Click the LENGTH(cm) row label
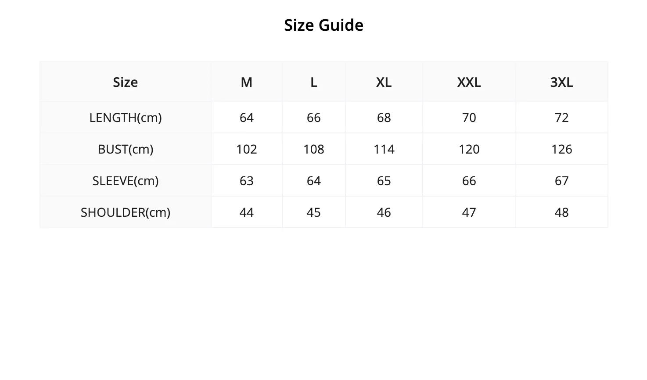The height and width of the screenshot is (380, 647). (126, 118)
